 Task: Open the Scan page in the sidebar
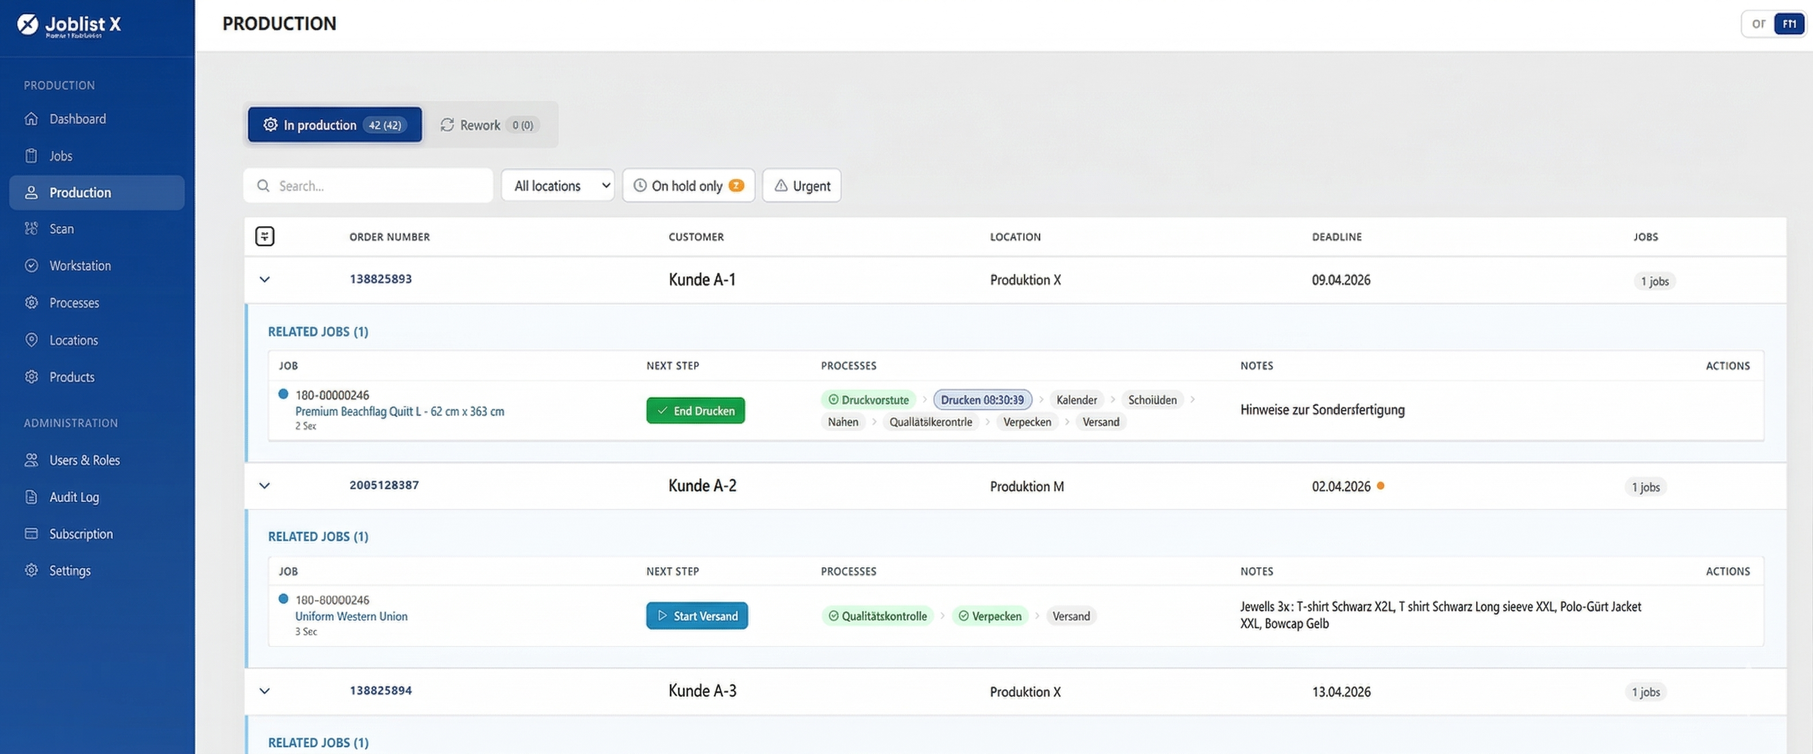(x=62, y=229)
